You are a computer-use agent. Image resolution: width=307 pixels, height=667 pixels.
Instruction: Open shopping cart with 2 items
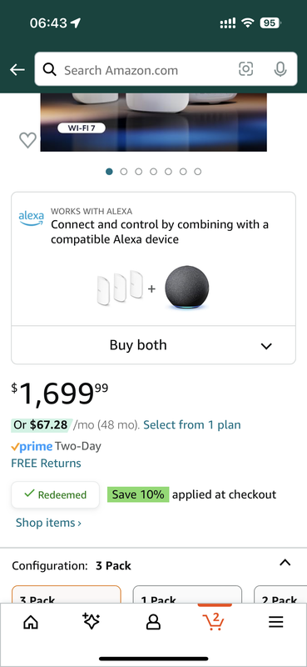point(215,621)
